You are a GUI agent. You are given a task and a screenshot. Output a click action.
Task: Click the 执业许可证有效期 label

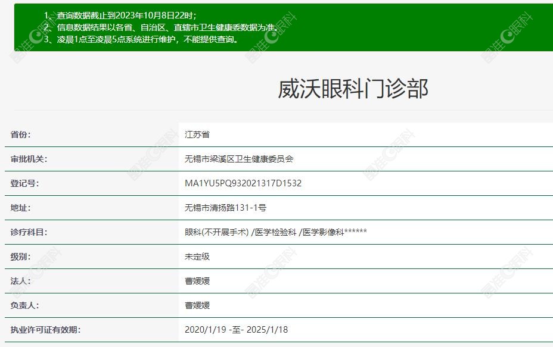[x=45, y=330]
